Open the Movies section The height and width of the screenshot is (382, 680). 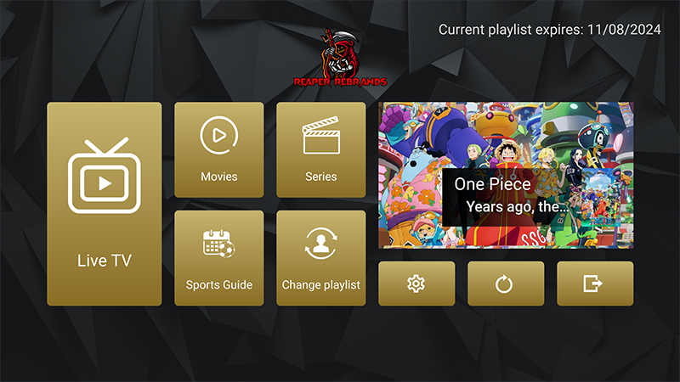click(219, 150)
